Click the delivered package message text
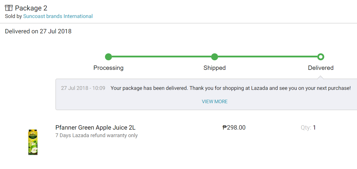This screenshot has height=169, width=357. click(x=231, y=88)
